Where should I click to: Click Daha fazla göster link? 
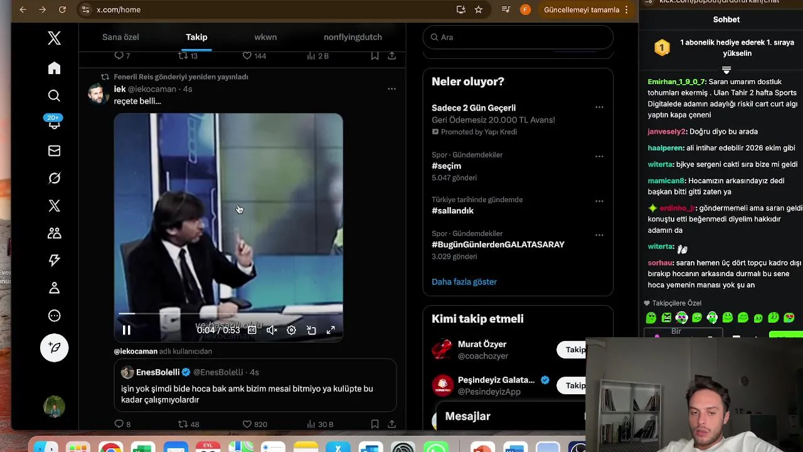click(464, 282)
